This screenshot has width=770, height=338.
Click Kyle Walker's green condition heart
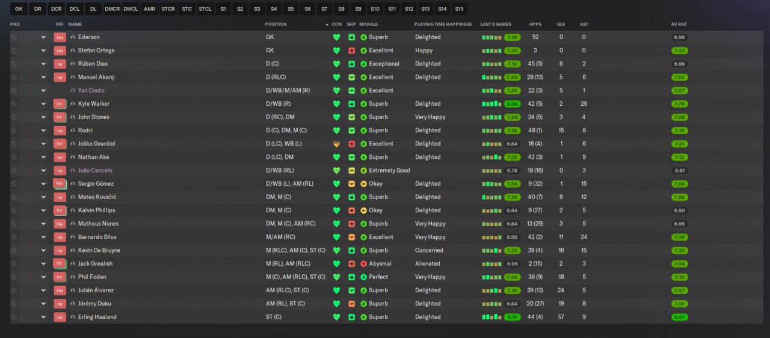click(336, 104)
